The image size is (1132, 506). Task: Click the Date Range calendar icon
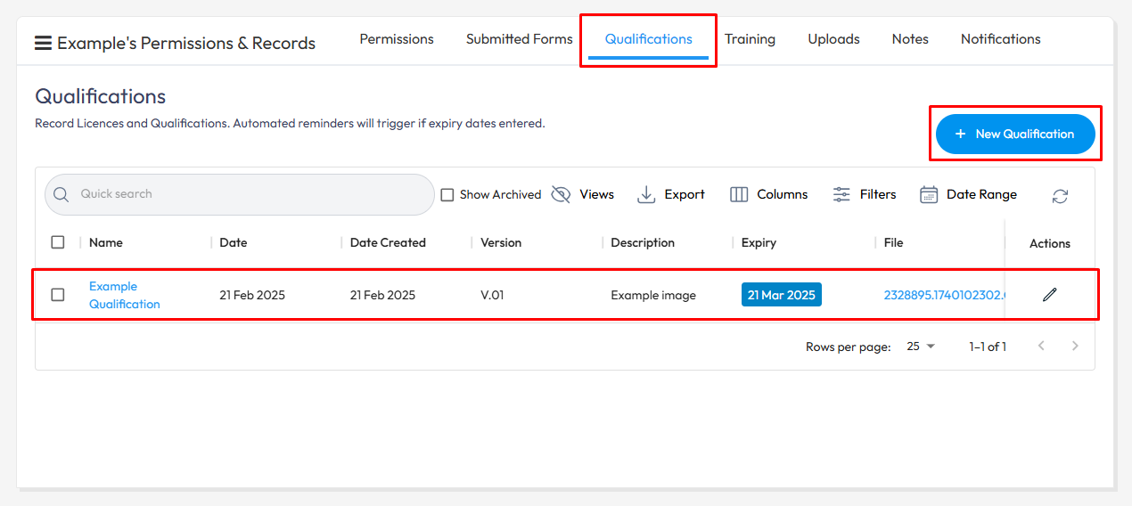pos(929,194)
